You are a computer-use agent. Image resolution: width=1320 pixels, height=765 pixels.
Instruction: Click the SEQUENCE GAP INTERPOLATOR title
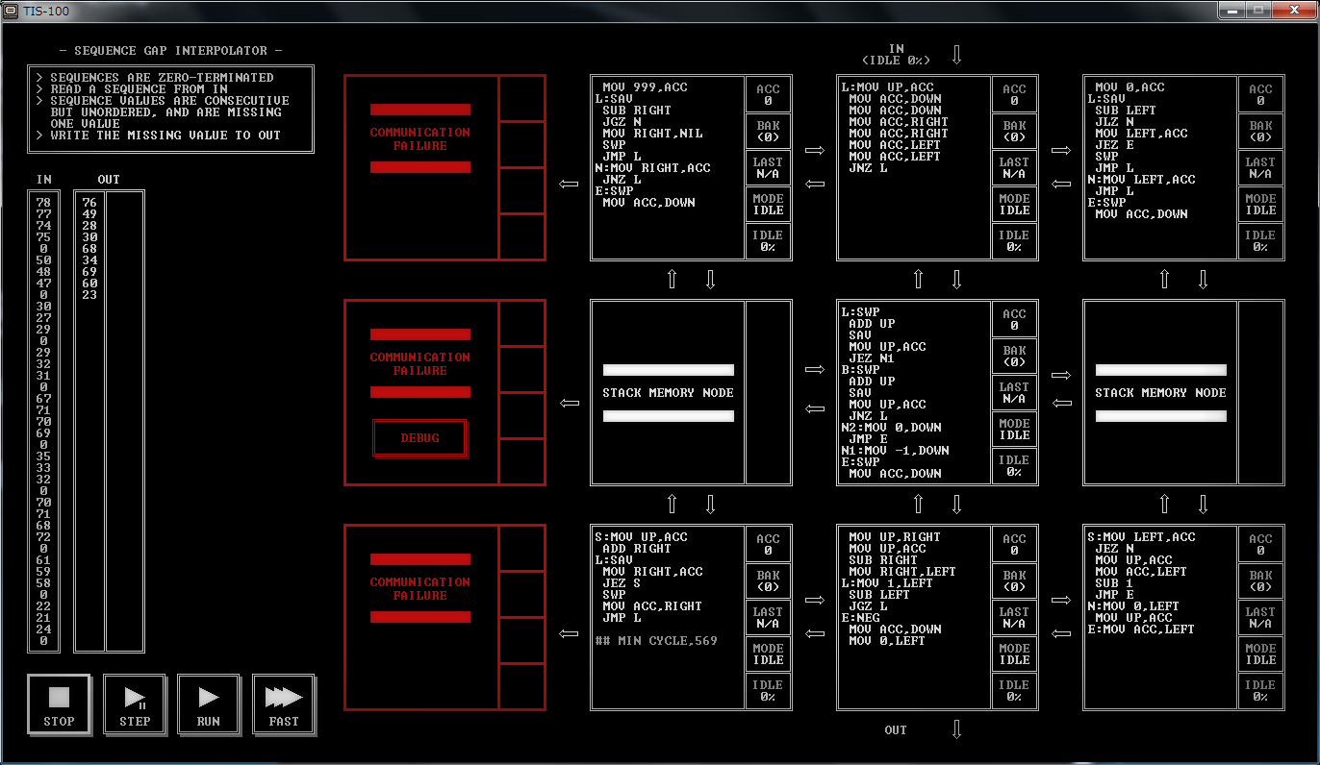coord(170,51)
